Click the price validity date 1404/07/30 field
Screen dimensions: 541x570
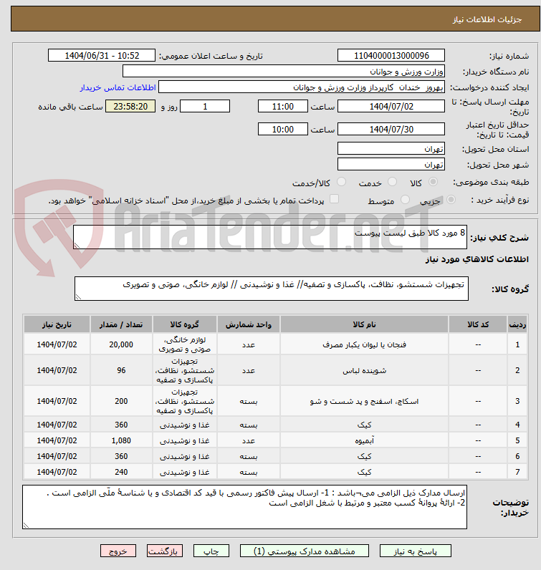point(391,129)
